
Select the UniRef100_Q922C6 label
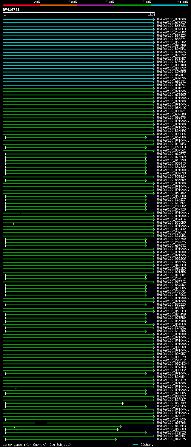coord(171,259)
